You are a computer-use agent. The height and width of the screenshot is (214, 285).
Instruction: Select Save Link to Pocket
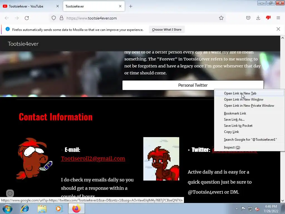click(249, 126)
